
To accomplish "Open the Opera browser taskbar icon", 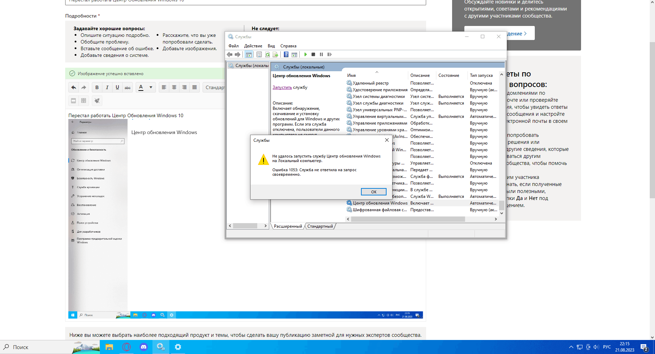I will pos(127,347).
